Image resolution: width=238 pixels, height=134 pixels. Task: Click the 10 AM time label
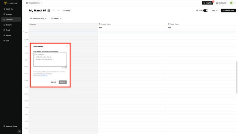pyautogui.click(x=26, y=67)
